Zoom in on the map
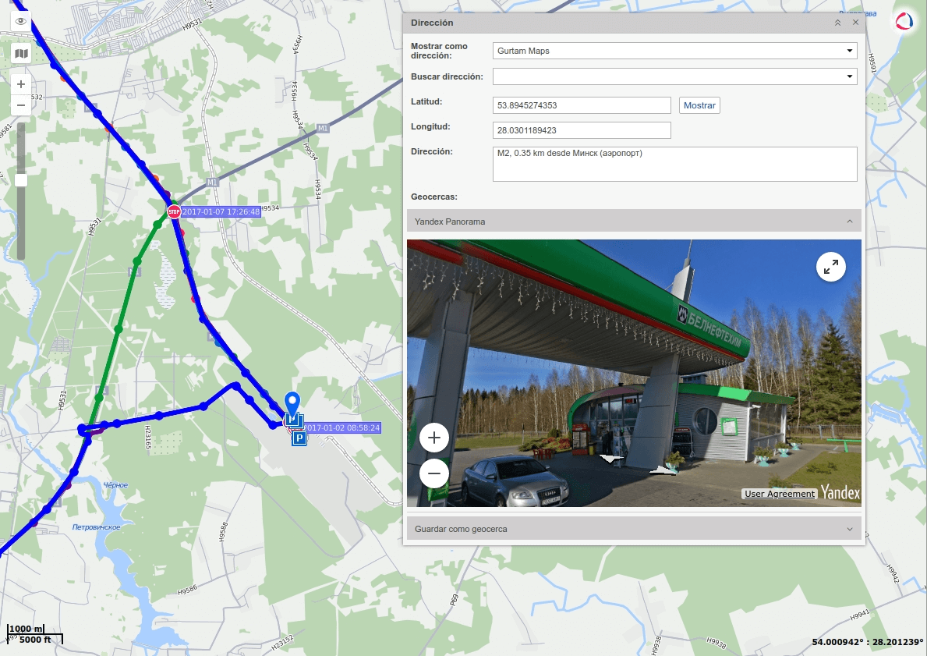Screen dimensions: 927x656 [x=20, y=83]
